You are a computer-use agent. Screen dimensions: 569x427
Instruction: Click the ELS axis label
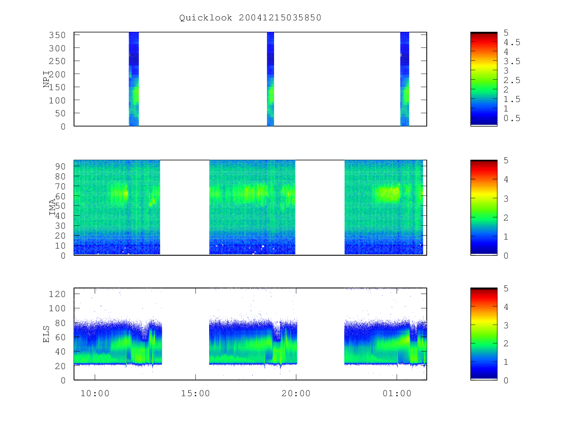coord(46,334)
